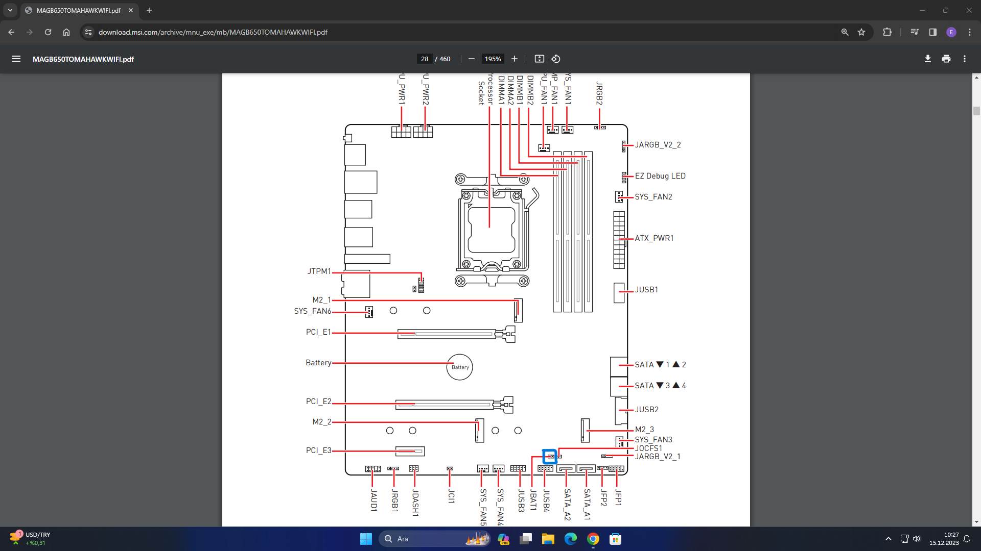Open Chrome customize menu
Viewport: 981px width, 551px height.
tap(970, 32)
